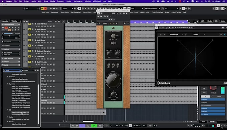Select UADx Pure Plate Reverb
Viewport: 227px width, 130px height.
[19, 124]
